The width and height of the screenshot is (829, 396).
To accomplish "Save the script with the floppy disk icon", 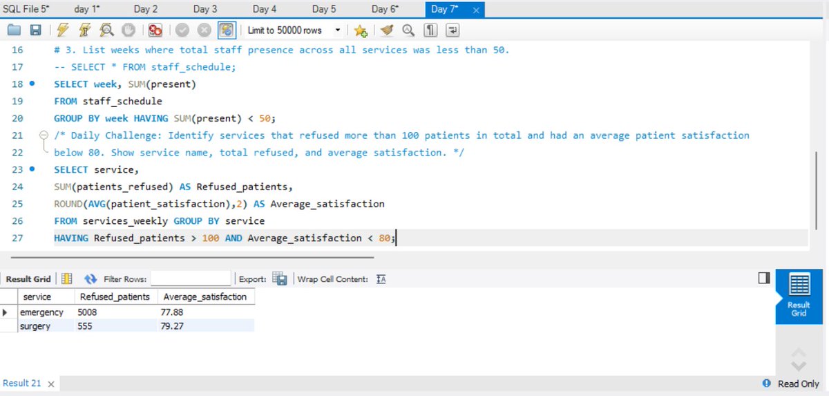I will (36, 30).
